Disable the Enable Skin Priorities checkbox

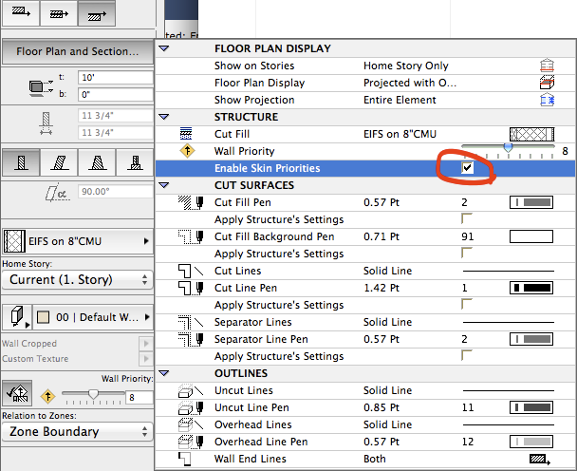(x=467, y=168)
